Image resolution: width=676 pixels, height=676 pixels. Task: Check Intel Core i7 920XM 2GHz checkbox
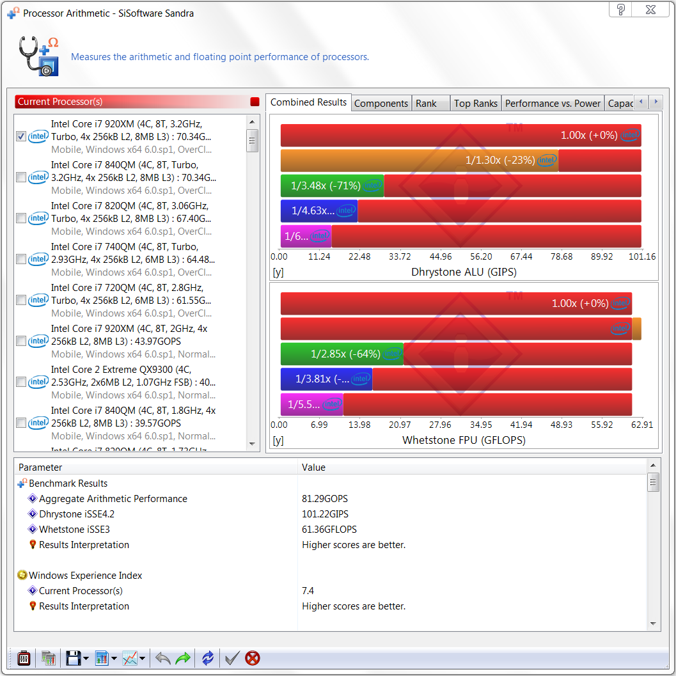click(20, 341)
